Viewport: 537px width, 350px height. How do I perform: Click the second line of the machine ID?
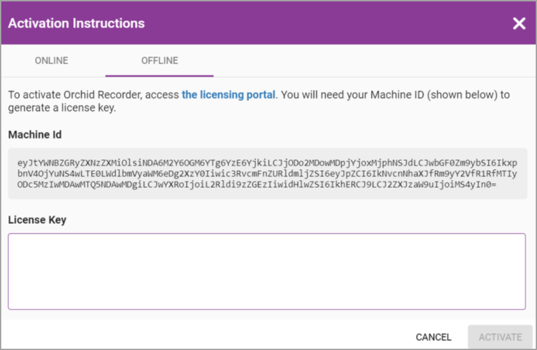point(267,174)
